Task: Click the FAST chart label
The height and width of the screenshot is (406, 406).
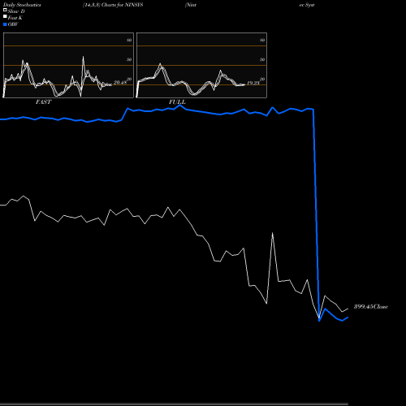Action: [x=43, y=102]
